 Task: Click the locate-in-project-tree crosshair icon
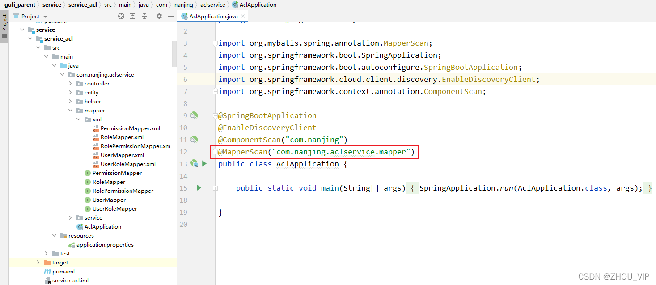(121, 16)
